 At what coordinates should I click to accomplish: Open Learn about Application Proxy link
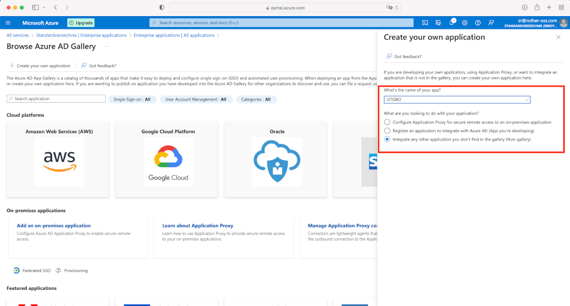tap(198, 225)
